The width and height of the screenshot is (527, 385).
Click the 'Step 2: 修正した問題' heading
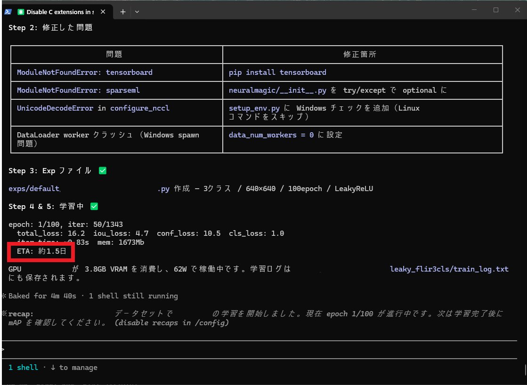50,28
